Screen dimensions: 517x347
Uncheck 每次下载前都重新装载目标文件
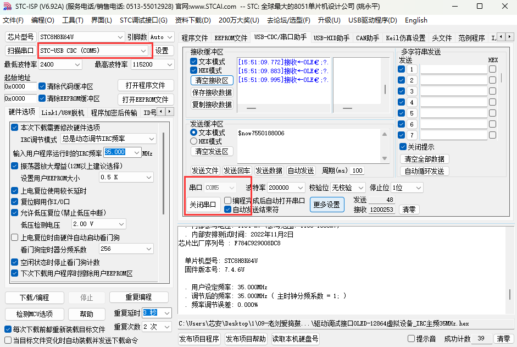[8, 329]
